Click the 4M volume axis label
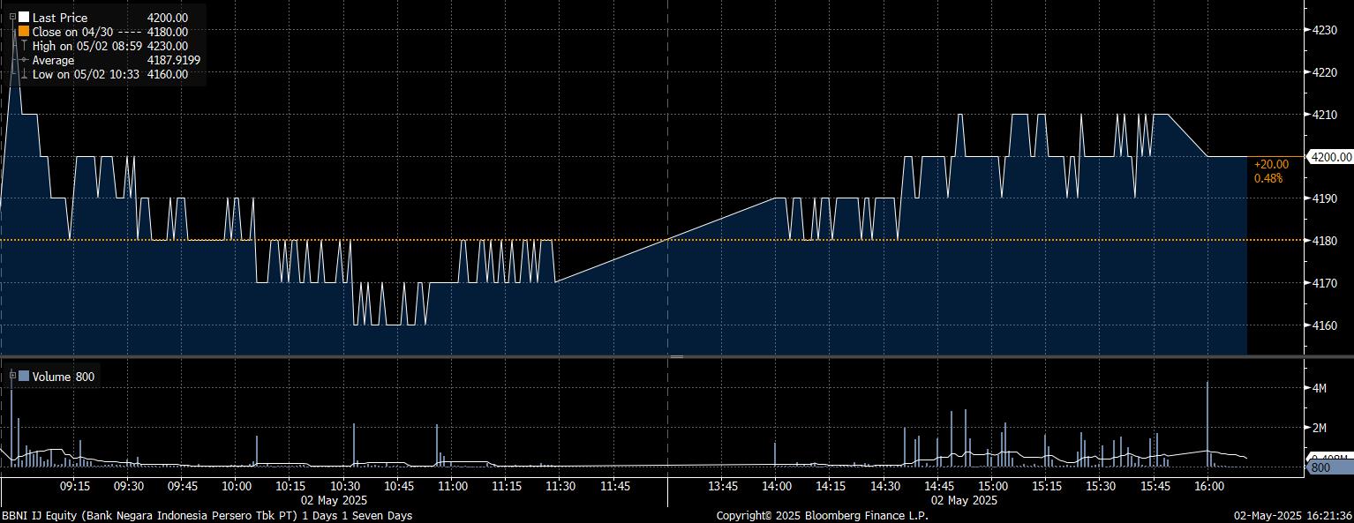This screenshot has width=1354, height=523. pyautogui.click(x=1320, y=388)
